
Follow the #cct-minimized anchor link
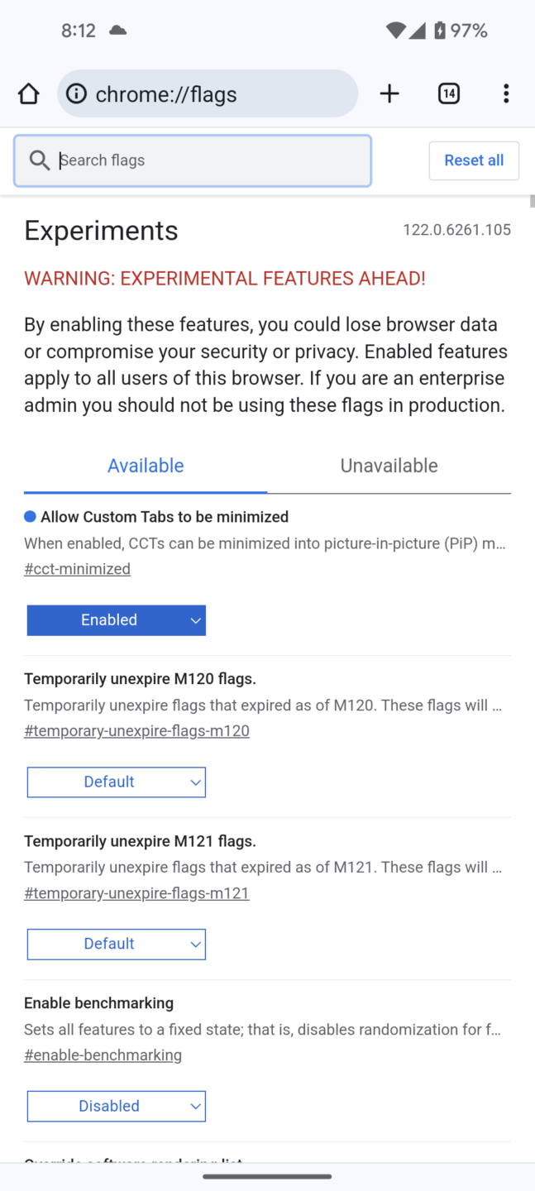[x=77, y=569]
